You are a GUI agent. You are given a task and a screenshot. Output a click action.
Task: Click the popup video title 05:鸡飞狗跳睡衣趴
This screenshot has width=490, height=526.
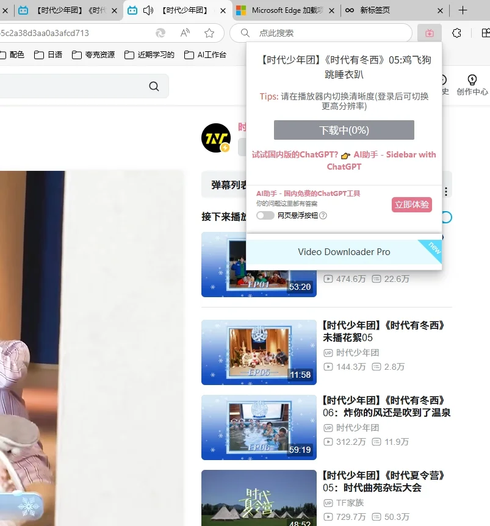344,67
